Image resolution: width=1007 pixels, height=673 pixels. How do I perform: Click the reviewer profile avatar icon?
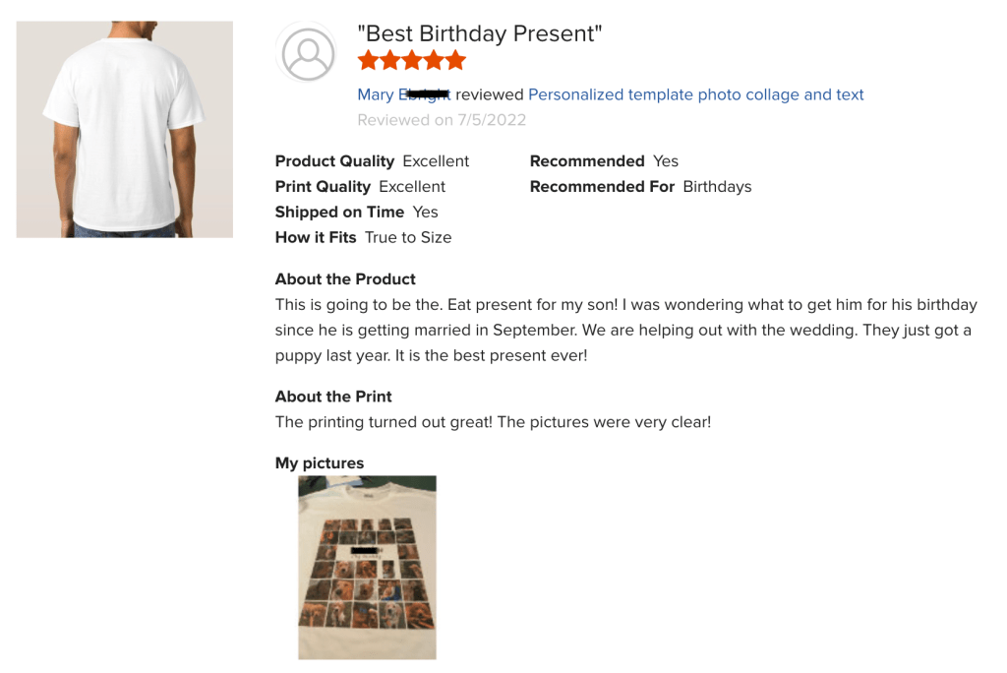308,52
